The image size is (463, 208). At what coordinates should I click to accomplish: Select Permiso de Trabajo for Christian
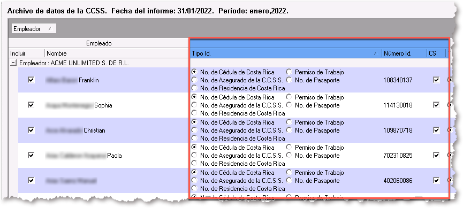pyautogui.click(x=289, y=122)
